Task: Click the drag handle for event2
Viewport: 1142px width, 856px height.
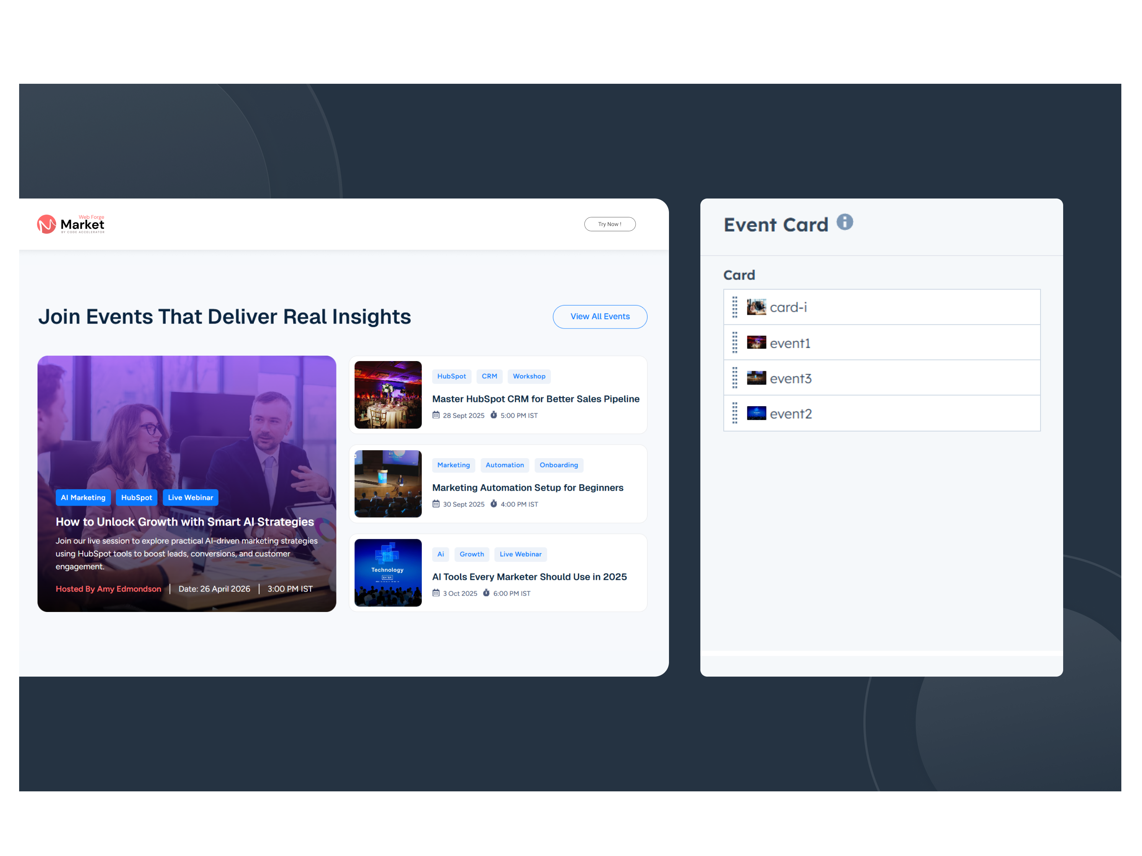Action: pyautogui.click(x=735, y=413)
